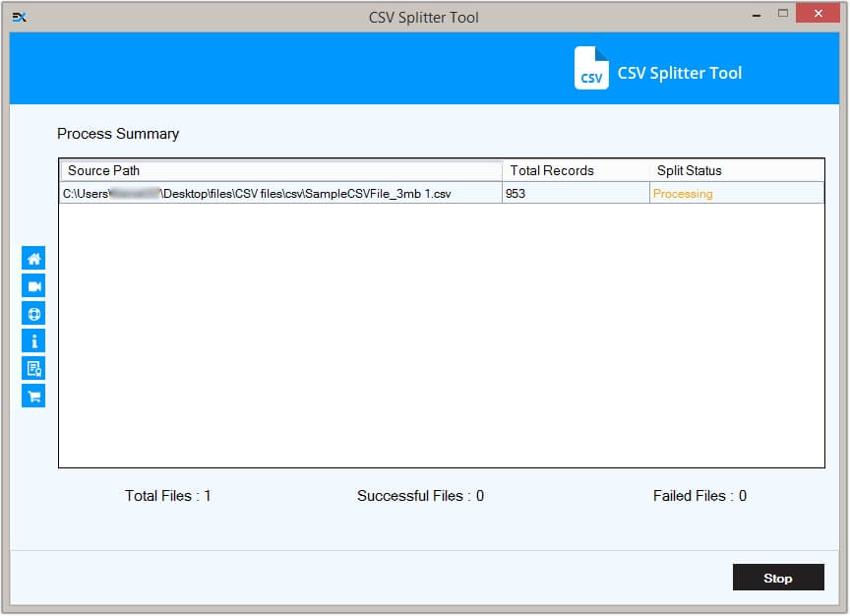850x616 pixels.
Task: Click the 953 total records cell
Action: click(516, 194)
